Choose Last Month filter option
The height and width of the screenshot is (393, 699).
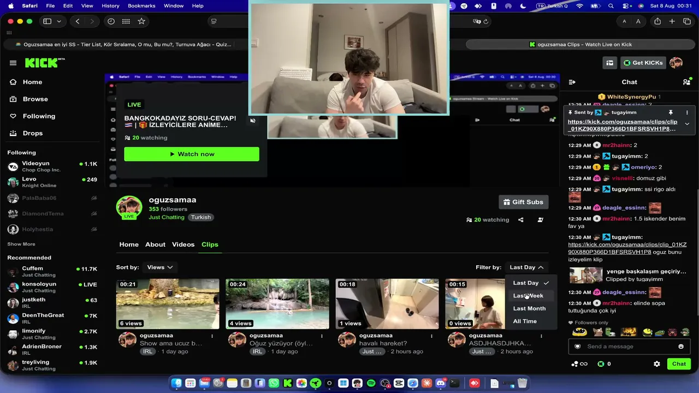tap(531, 308)
